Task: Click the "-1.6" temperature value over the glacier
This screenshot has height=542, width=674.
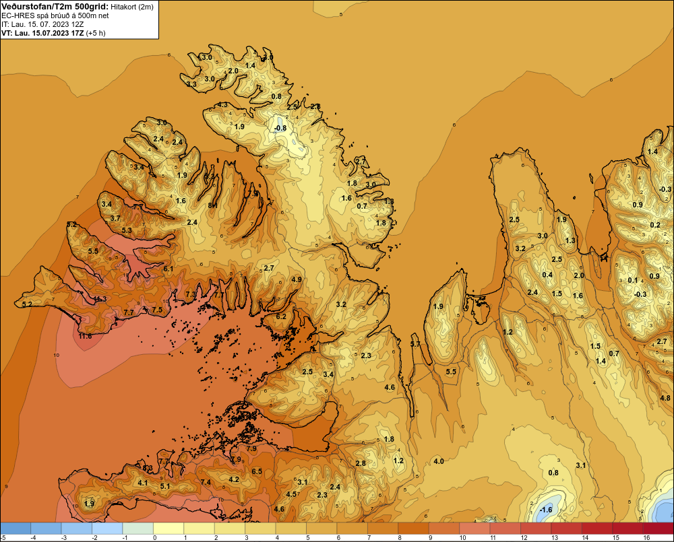Action: coord(545,510)
